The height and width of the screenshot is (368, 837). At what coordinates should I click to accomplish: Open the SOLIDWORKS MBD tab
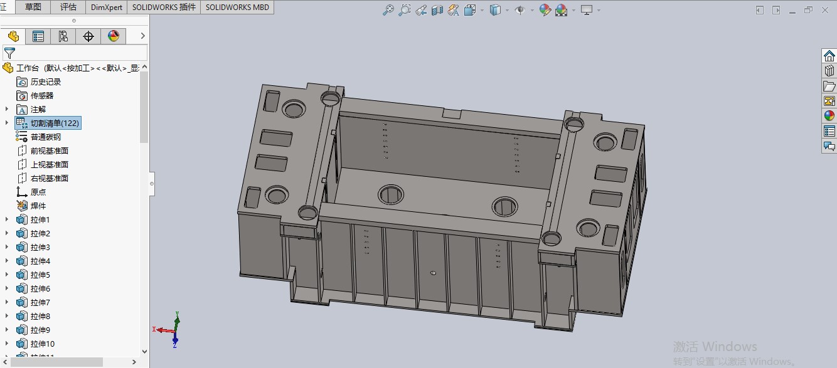click(237, 7)
